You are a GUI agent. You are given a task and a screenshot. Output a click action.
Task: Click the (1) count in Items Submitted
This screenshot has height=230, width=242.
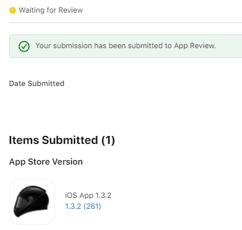[108, 141]
